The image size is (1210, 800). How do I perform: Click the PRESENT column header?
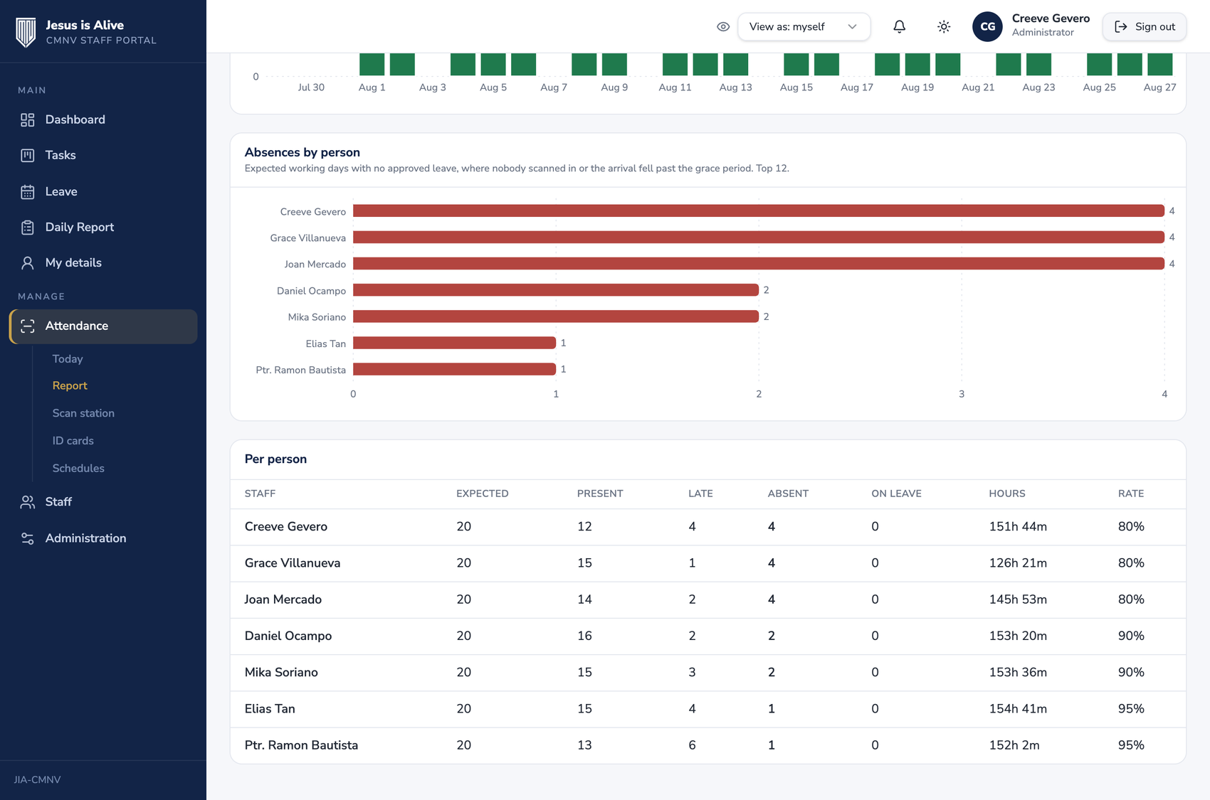(x=600, y=494)
